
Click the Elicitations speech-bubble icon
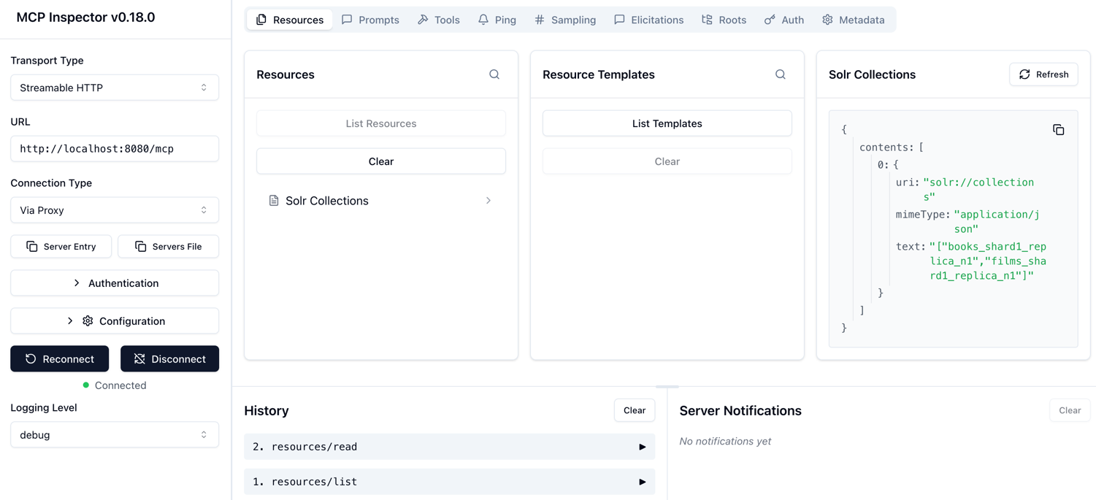point(621,20)
